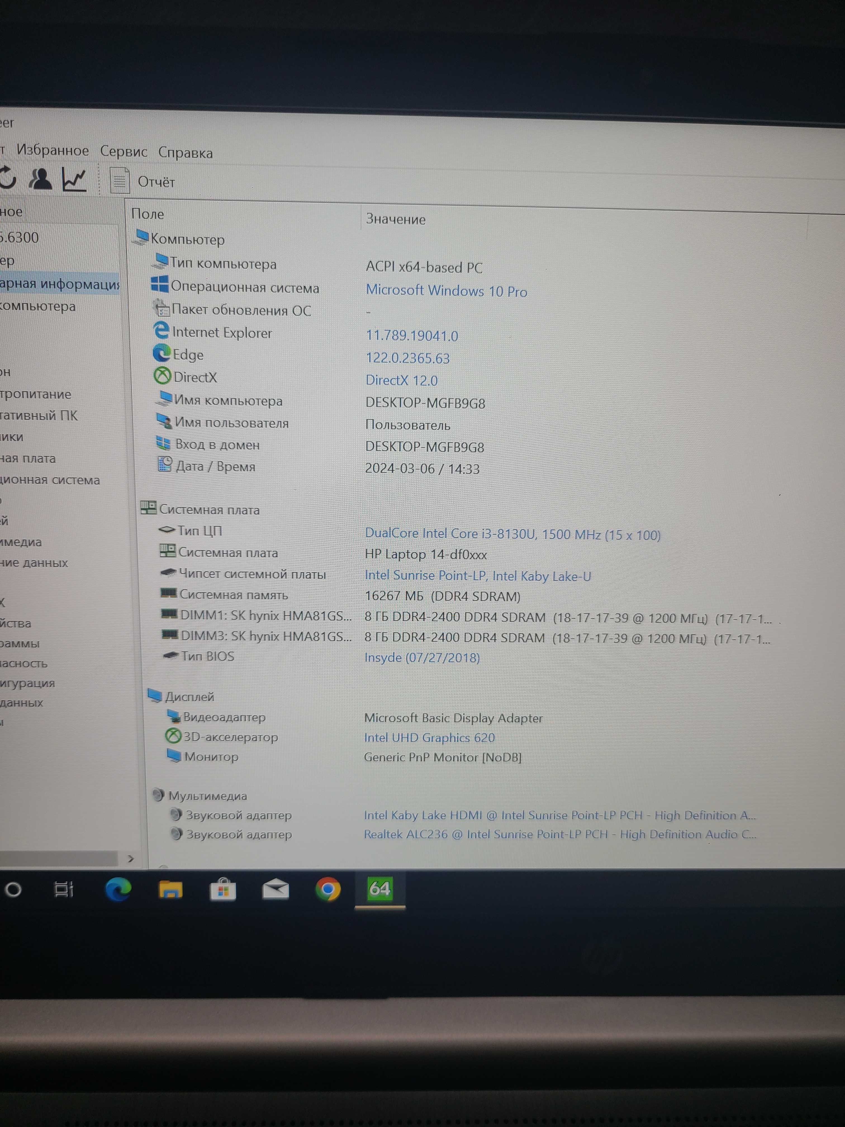Image resolution: width=845 pixels, height=1127 pixels.
Task: Open the Microsoft Windows 10 Pro link
Action: tap(446, 290)
